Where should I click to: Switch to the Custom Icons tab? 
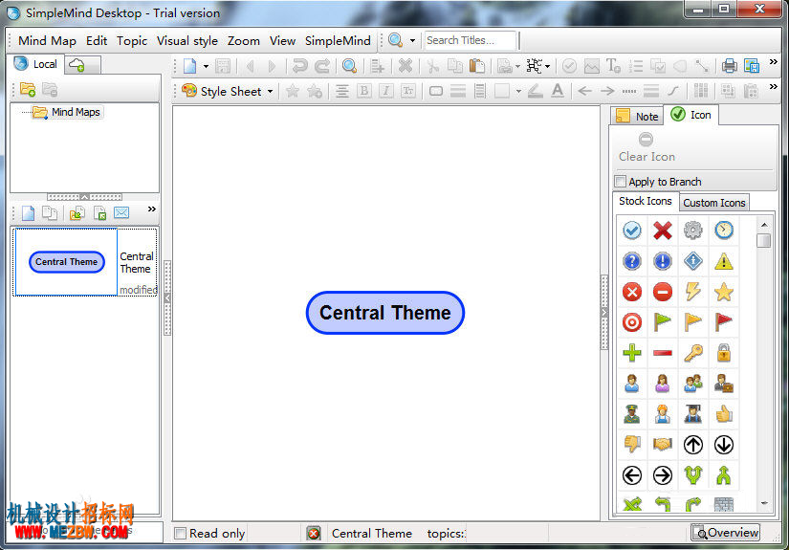pos(714,202)
